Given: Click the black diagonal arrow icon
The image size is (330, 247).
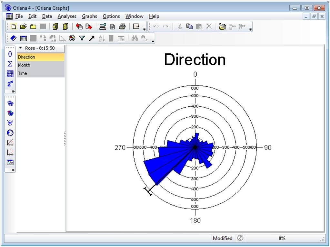Looking at the screenshot, I should (92, 38).
